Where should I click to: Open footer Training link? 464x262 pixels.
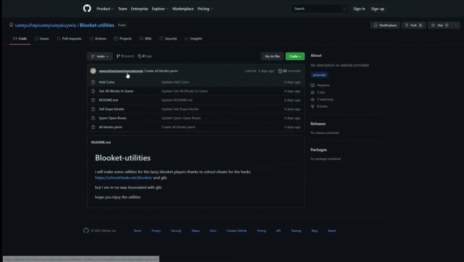pos(296,231)
